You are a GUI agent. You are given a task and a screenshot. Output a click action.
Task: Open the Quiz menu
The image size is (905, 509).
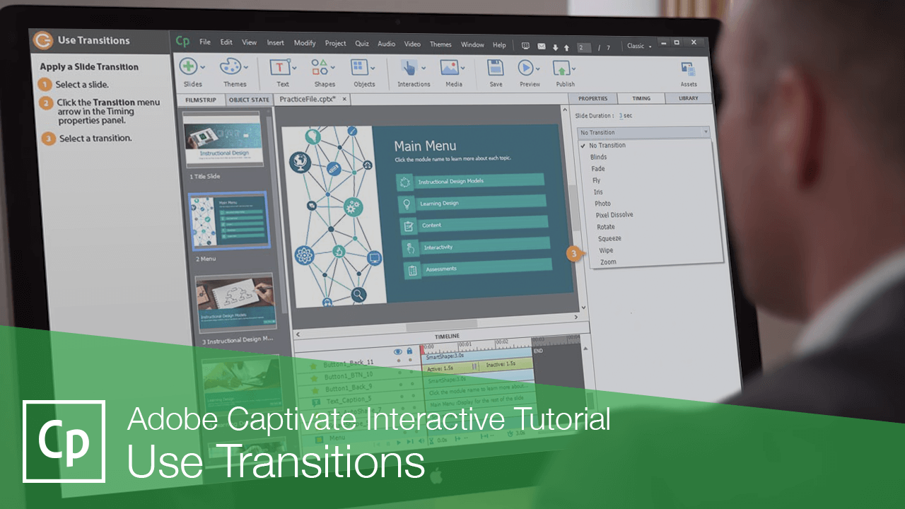[361, 44]
